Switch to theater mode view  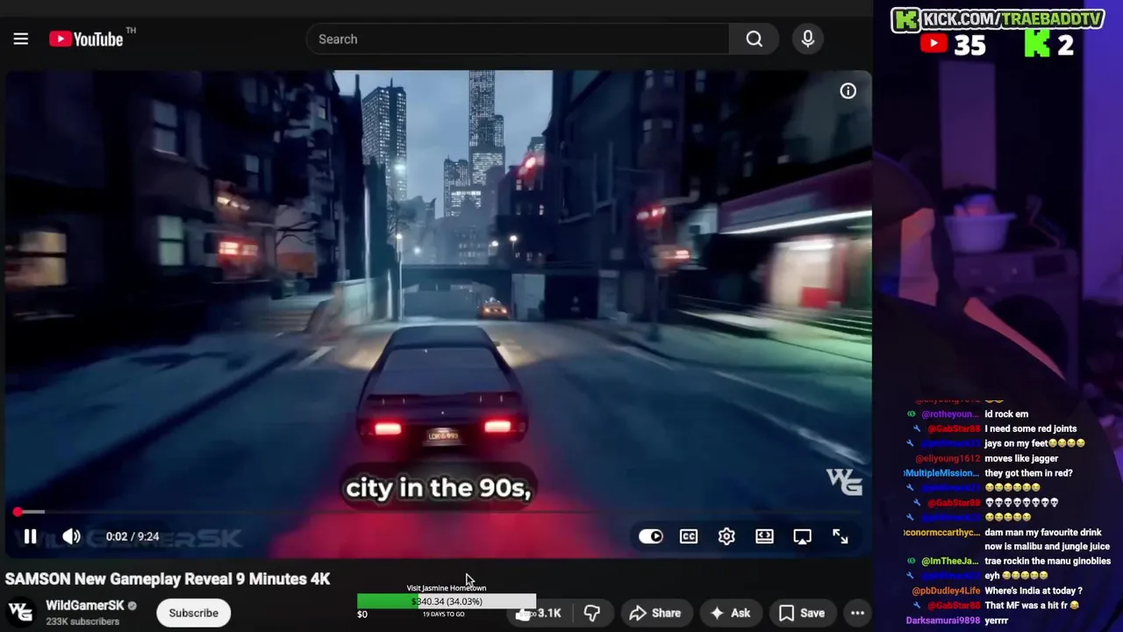click(764, 536)
